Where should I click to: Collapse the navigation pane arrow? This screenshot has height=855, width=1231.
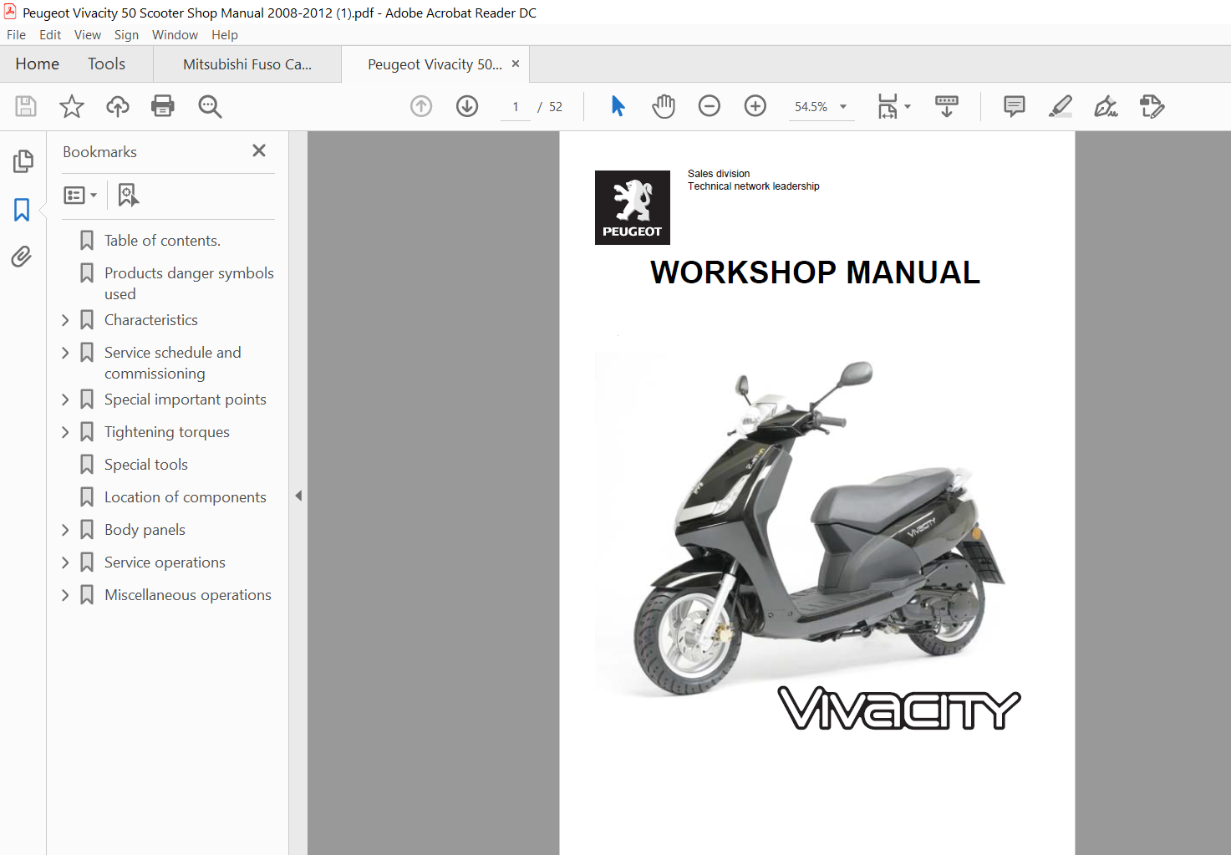pyautogui.click(x=298, y=496)
